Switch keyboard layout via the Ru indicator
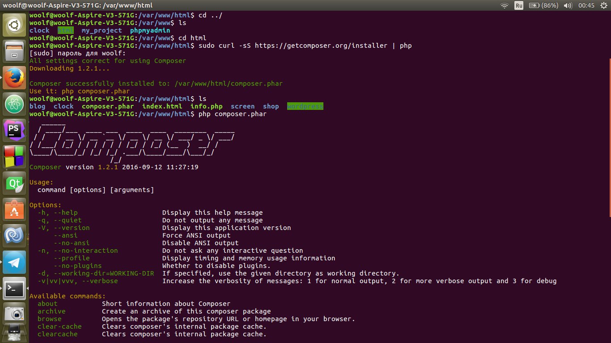Image resolution: width=611 pixels, height=343 pixels. tap(519, 5)
